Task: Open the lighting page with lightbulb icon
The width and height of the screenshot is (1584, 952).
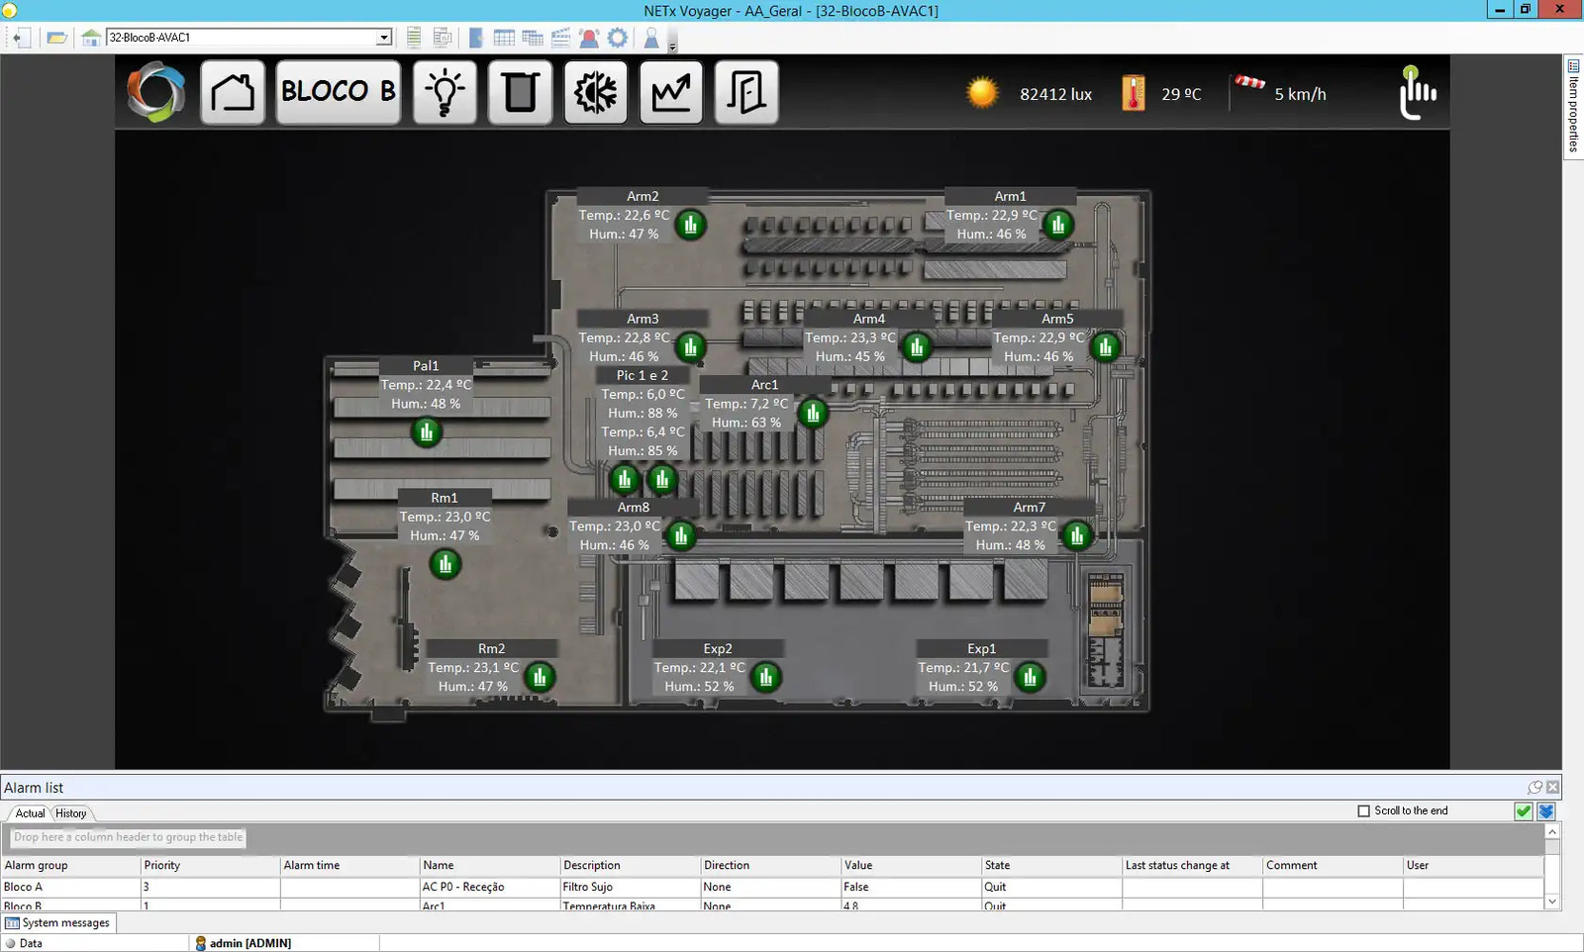Action: point(445,93)
